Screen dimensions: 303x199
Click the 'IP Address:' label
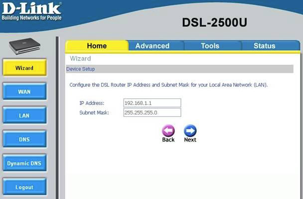(92, 103)
